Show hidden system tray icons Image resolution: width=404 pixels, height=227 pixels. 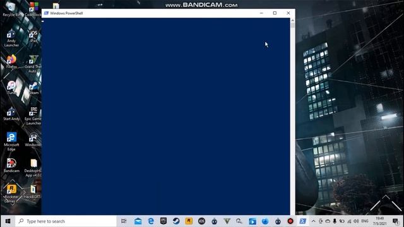[313, 221]
